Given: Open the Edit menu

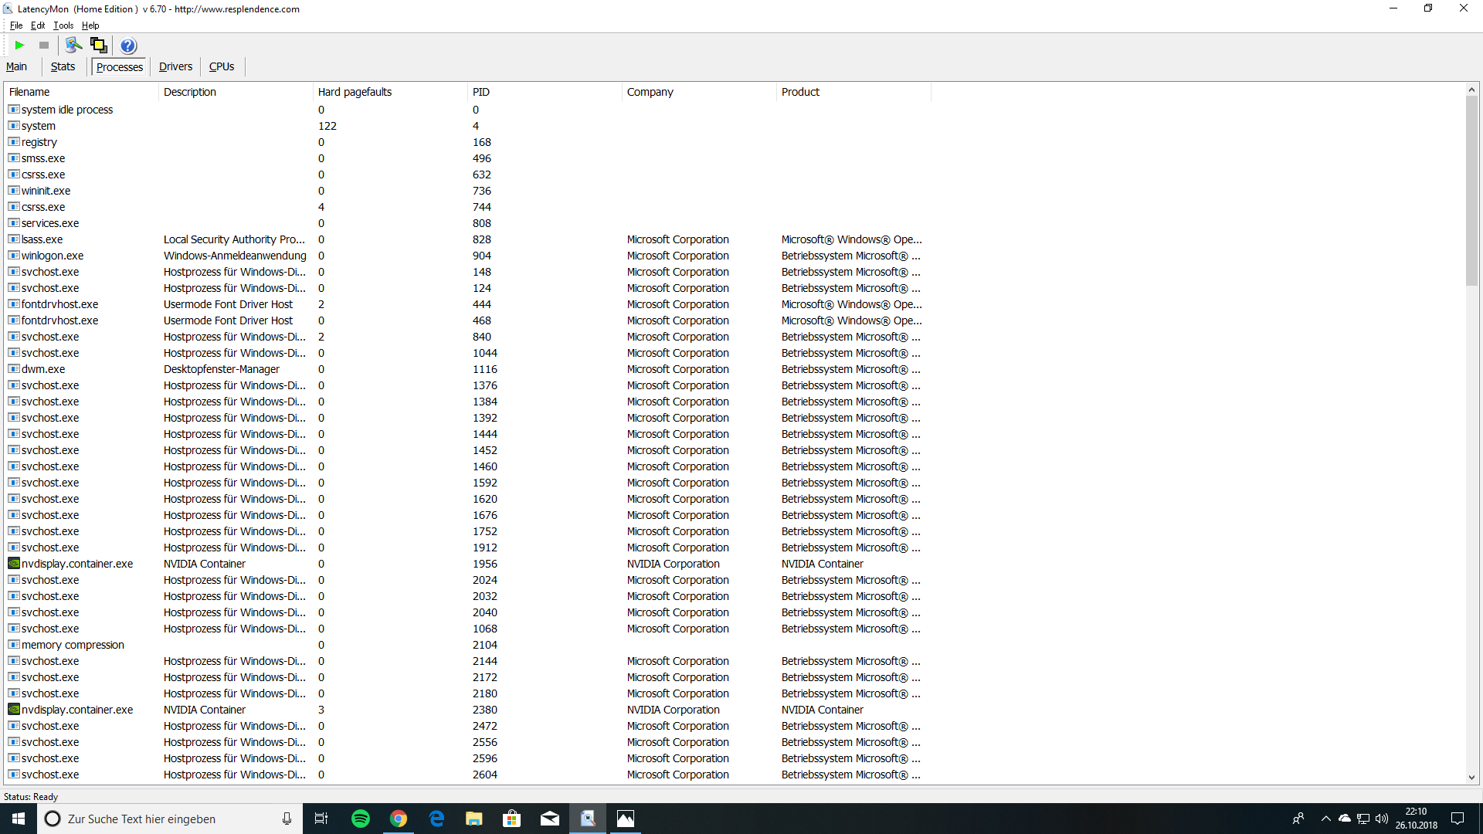Looking at the screenshot, I should click(x=38, y=25).
